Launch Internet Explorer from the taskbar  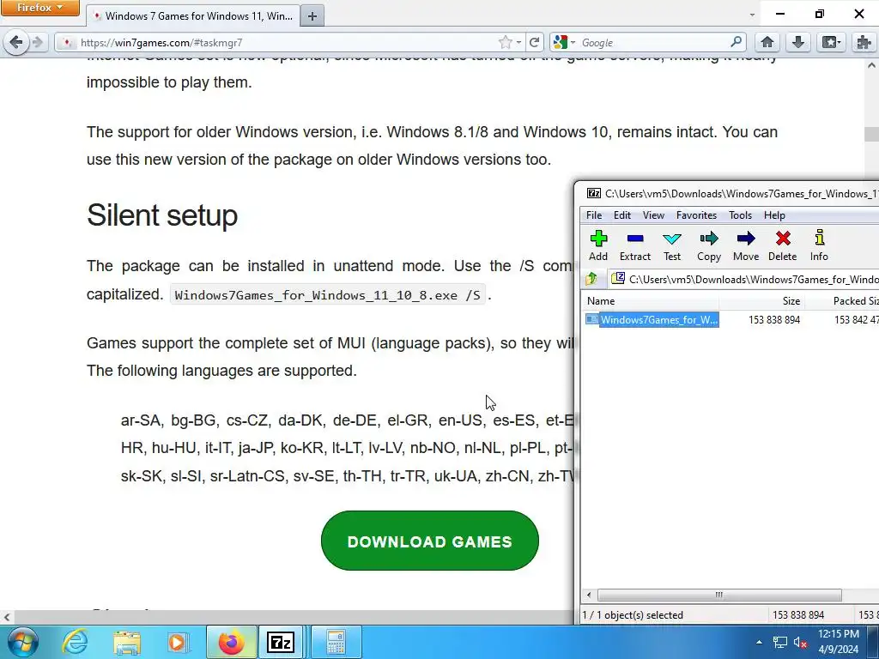point(75,642)
